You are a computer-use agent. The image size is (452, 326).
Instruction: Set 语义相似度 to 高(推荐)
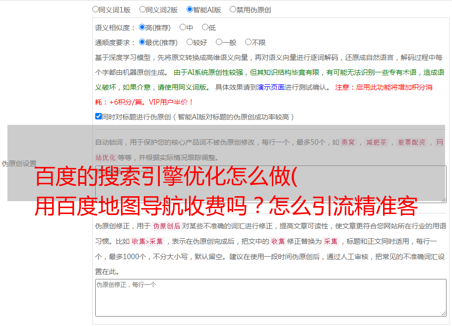142,27
